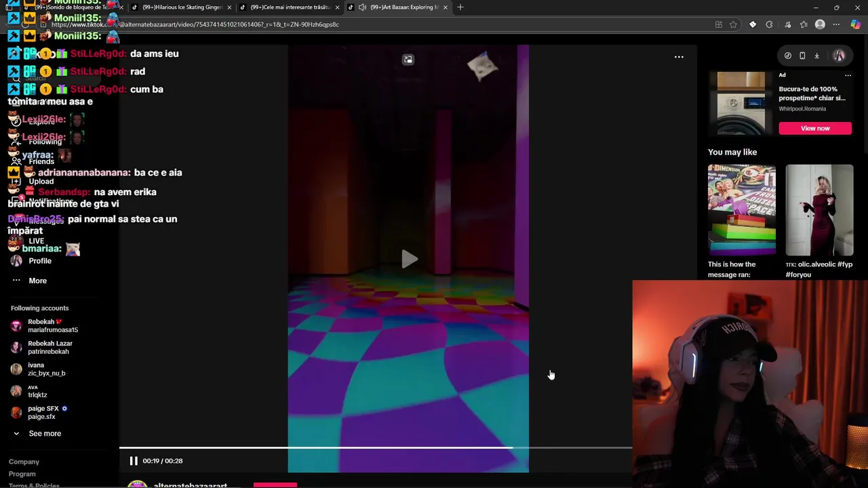Viewport: 868px width, 488px height.
Task: Open TikTok profile avatar menu at top right
Action: point(839,56)
